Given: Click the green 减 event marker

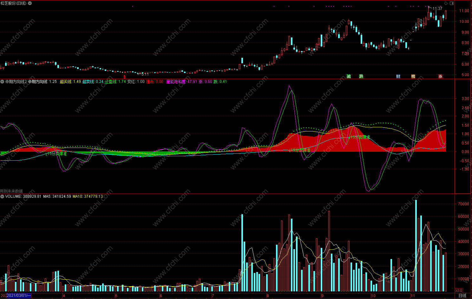Looking at the screenshot, I should point(349,76).
